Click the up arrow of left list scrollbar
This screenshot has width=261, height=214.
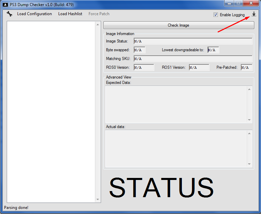pos(98,25)
